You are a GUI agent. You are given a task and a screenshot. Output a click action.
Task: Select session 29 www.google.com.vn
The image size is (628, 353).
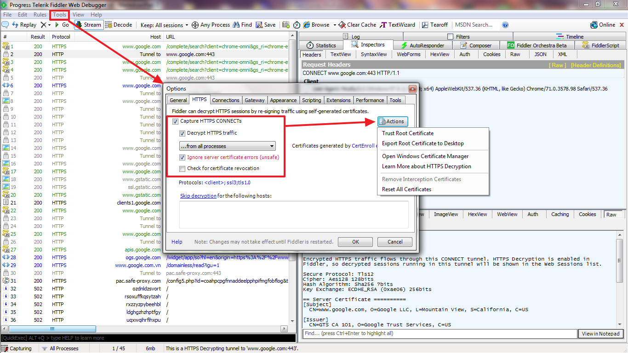(x=145, y=265)
